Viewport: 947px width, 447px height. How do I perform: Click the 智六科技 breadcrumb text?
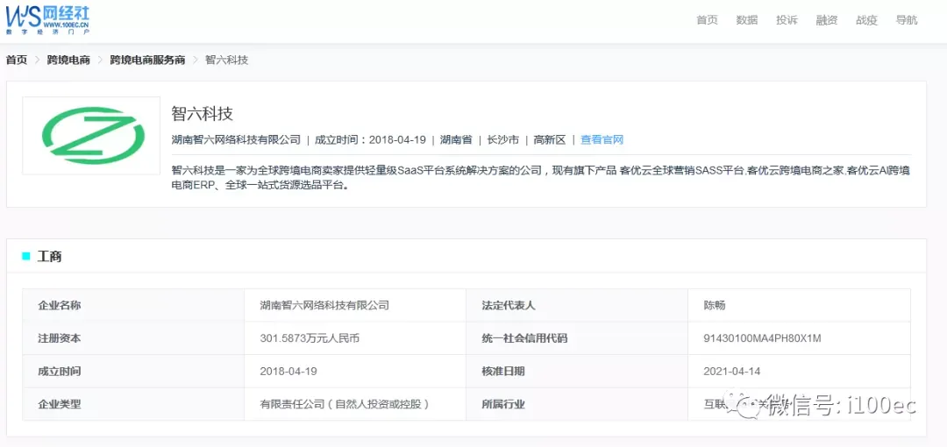click(226, 60)
